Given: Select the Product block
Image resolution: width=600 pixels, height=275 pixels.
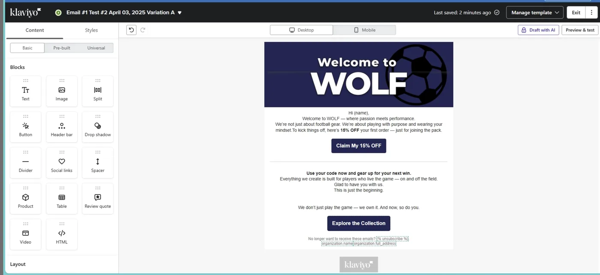Looking at the screenshot, I should click(26, 199).
